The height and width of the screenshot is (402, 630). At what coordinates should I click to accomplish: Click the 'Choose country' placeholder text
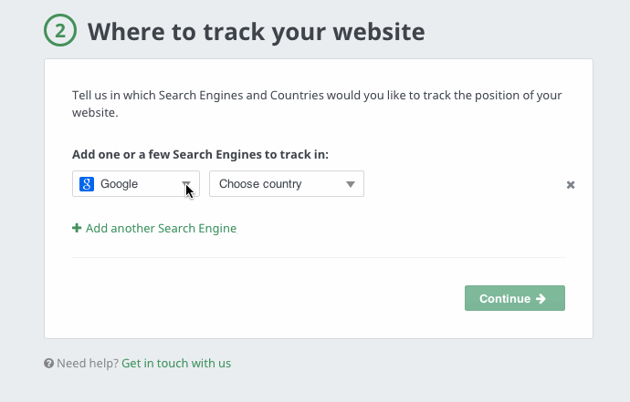[260, 184]
